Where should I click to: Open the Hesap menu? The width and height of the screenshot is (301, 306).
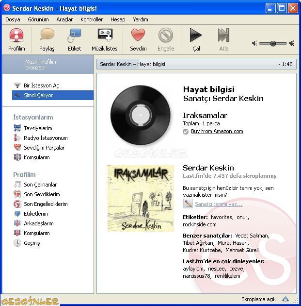[x=118, y=19]
